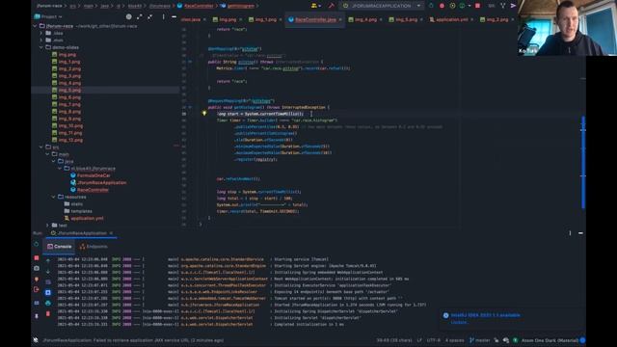Open the Endpoints tab in Run panel
Viewport: 617px width, 347px height.
[x=94, y=247]
